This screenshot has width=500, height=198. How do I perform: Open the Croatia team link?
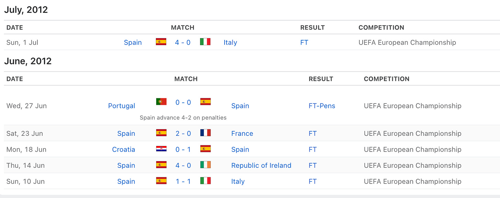[x=124, y=150]
